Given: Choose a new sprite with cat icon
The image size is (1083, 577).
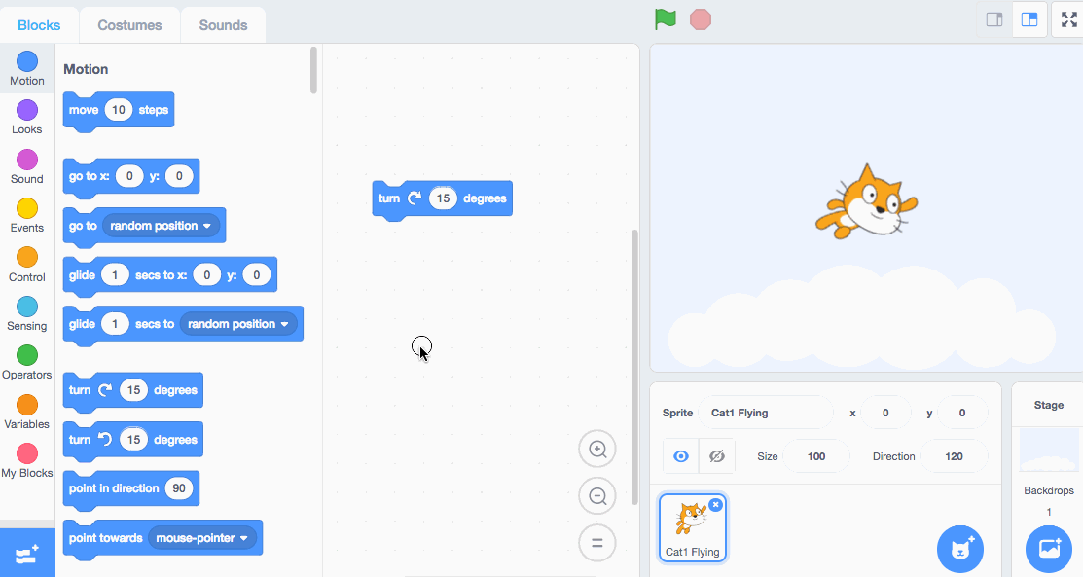Looking at the screenshot, I should (x=960, y=550).
